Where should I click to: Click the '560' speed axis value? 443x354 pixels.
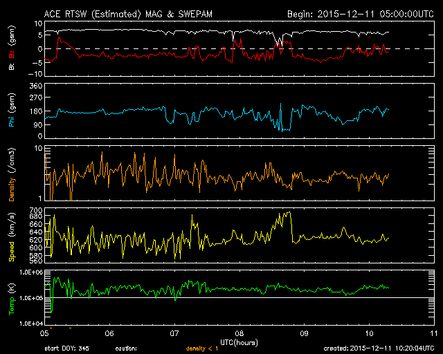[x=36, y=260]
